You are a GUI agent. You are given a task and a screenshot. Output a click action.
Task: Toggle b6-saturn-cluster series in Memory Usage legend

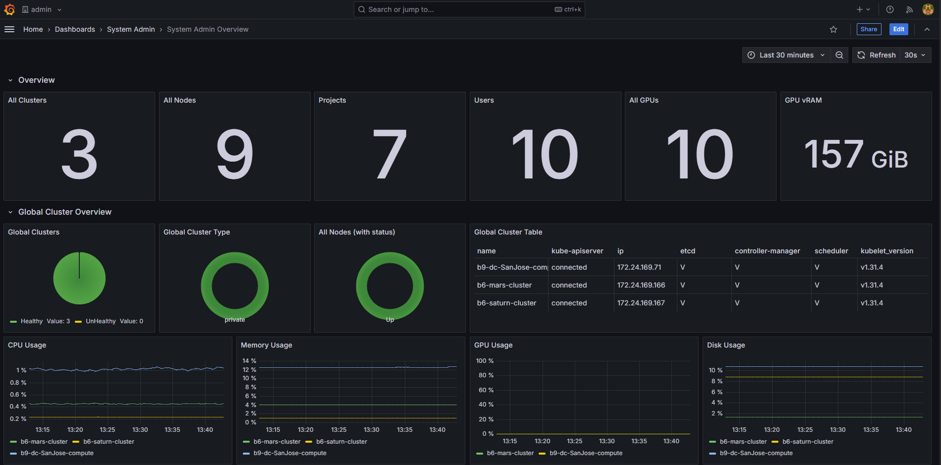click(x=341, y=442)
